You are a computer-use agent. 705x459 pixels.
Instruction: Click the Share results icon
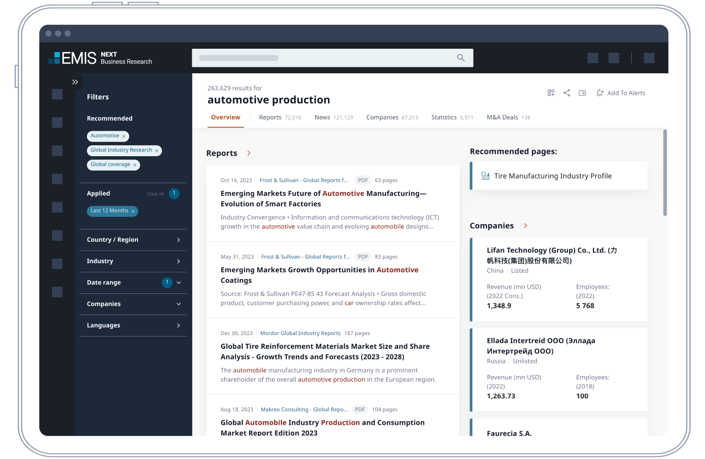click(x=567, y=92)
